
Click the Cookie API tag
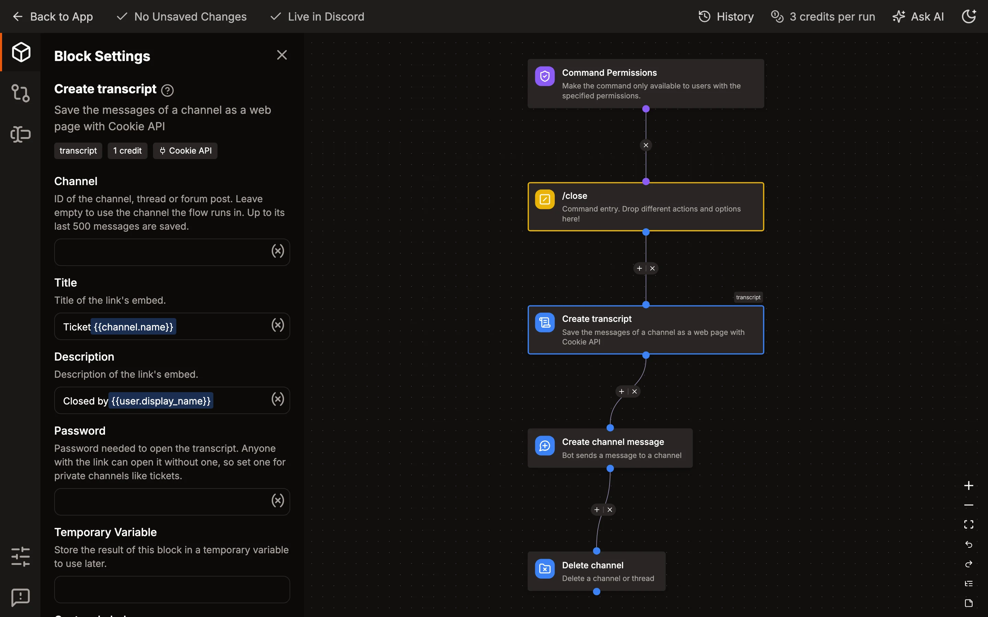185,150
